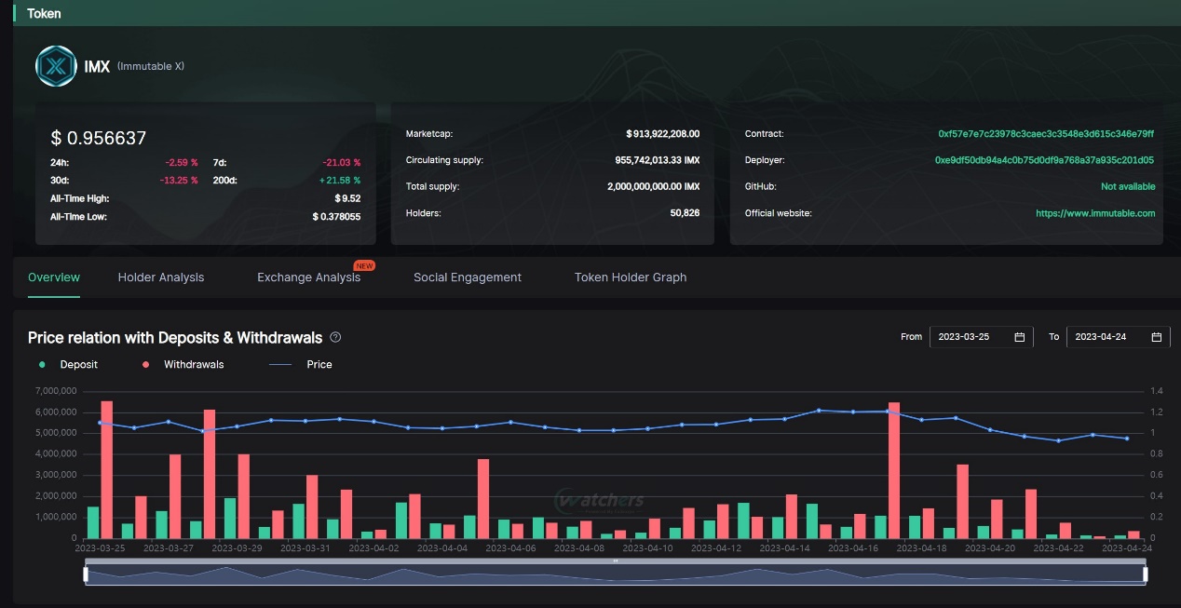Click the tall withdrawal bar on 2023-04-17
The image size is (1181, 608).
pyautogui.click(x=894, y=470)
